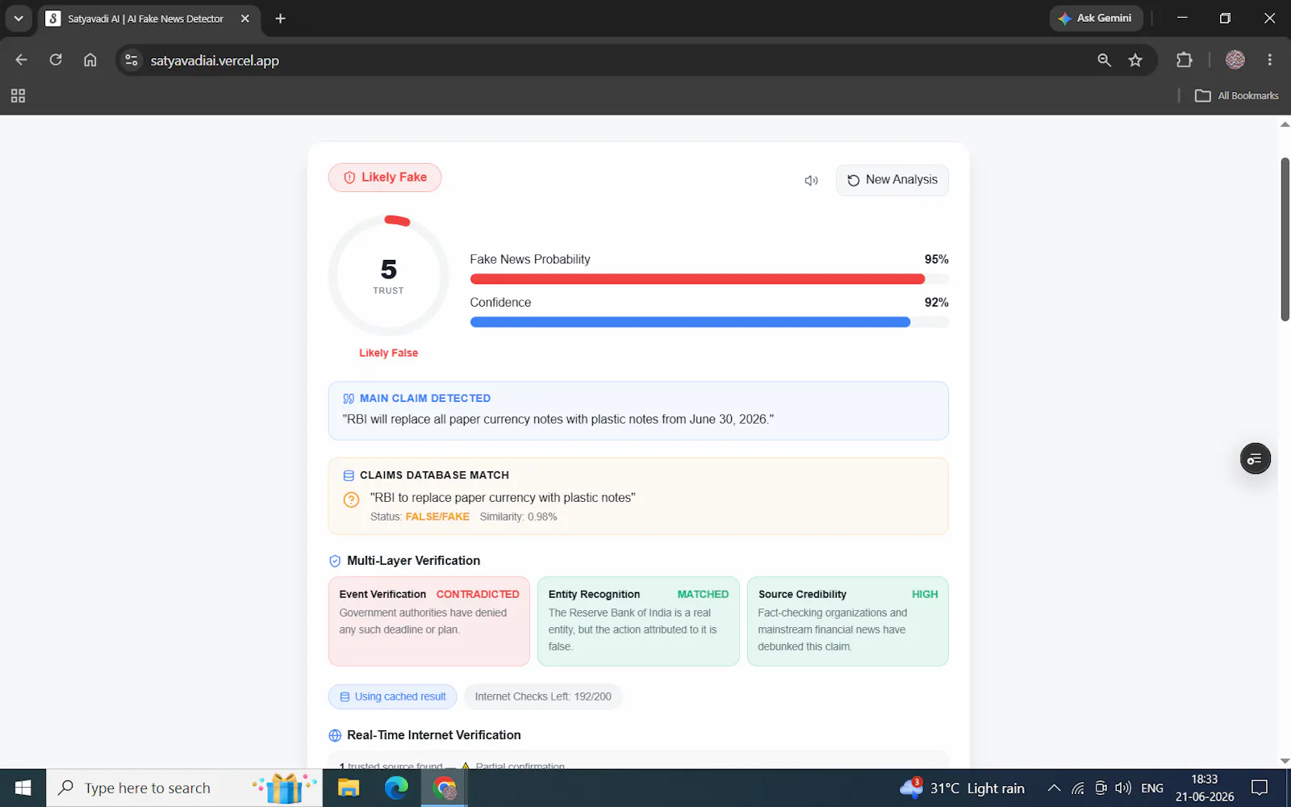
Task: Close the Satyavadi AI tab
Action: [x=245, y=19]
